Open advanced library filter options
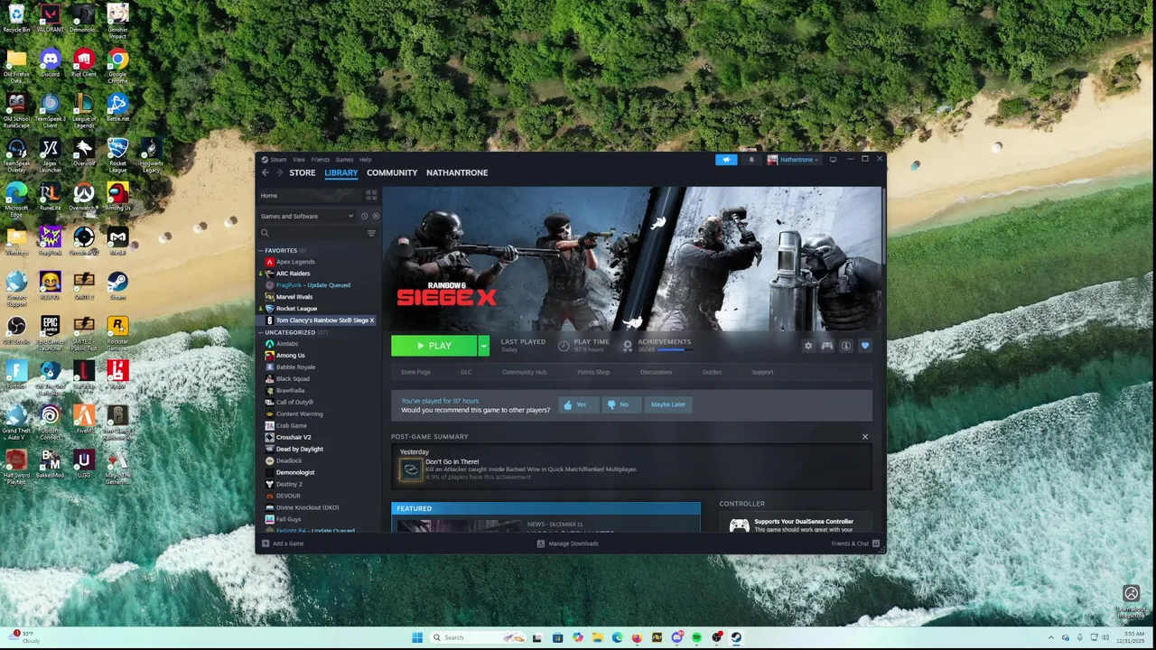 pyautogui.click(x=371, y=233)
